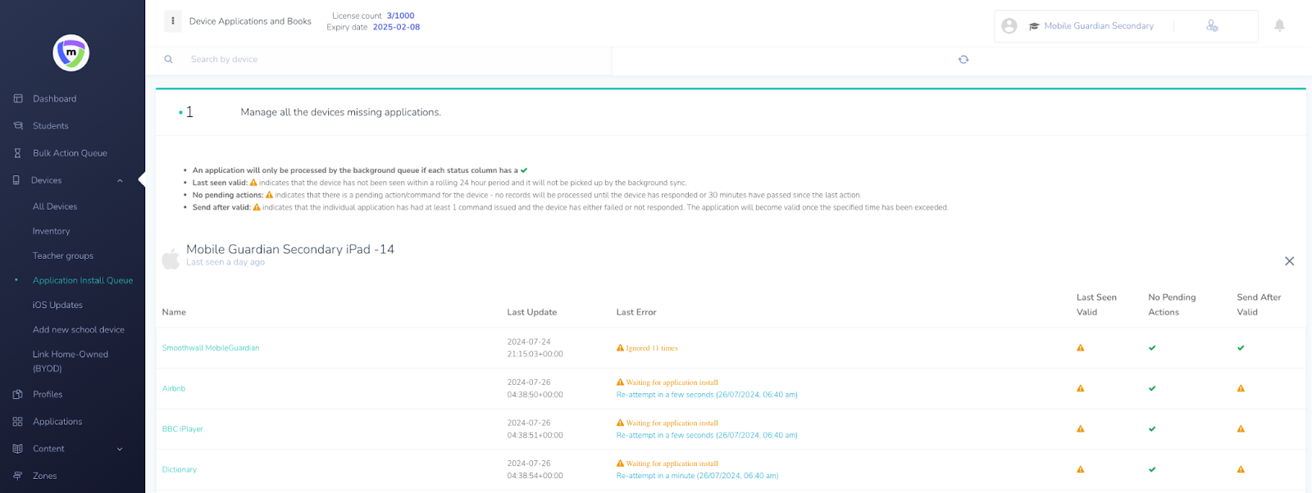
Task: Collapse the Devices menu chevron
Action: click(x=120, y=181)
